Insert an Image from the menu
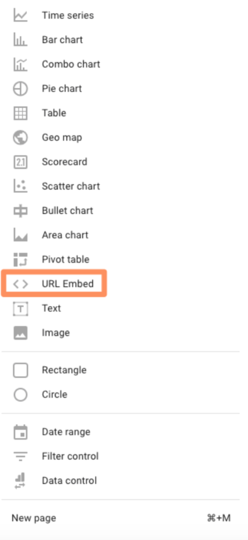Screen dimensions: 248x540 (55, 333)
